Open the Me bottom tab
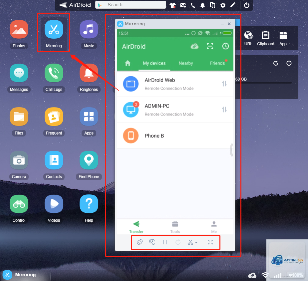Image resolution: width=308 pixels, height=281 pixels. [214, 227]
